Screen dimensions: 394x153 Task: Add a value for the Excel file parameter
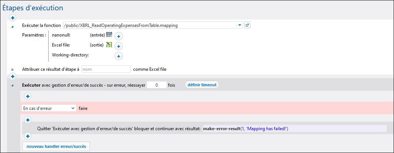pos(119,46)
